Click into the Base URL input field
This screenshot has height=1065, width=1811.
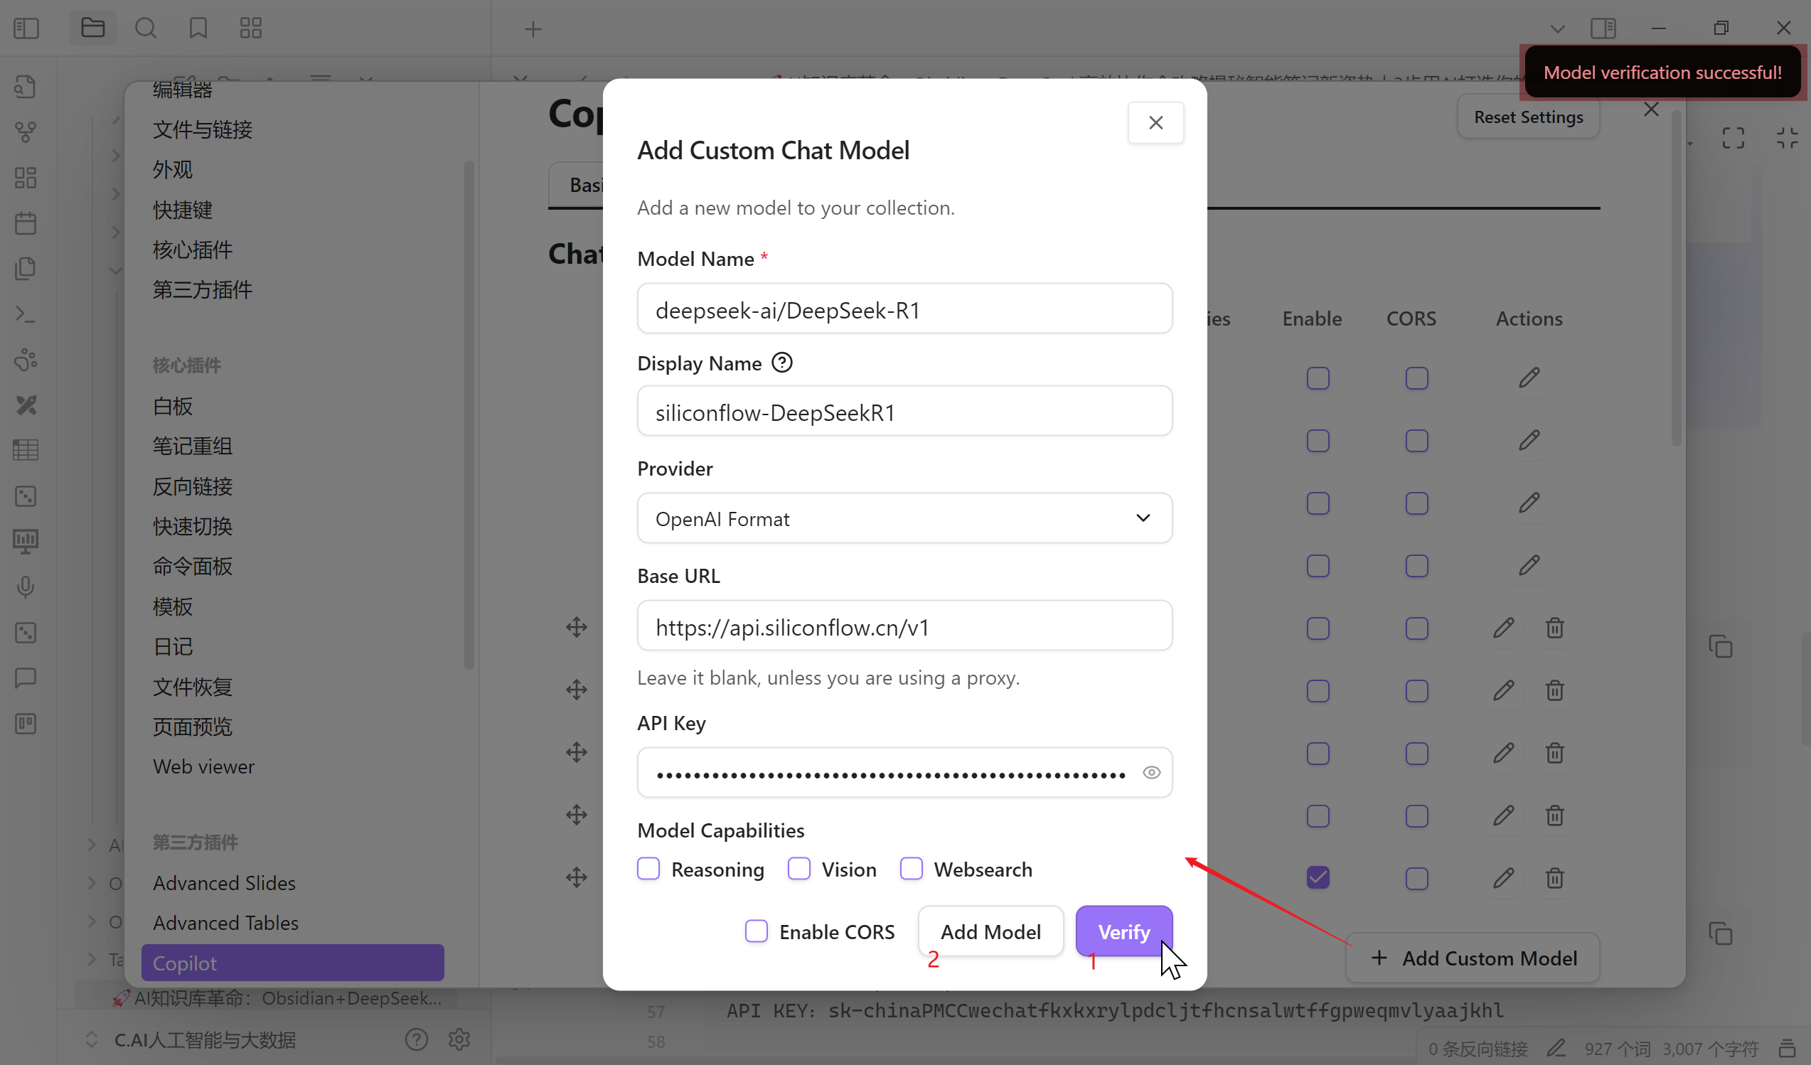tap(904, 626)
